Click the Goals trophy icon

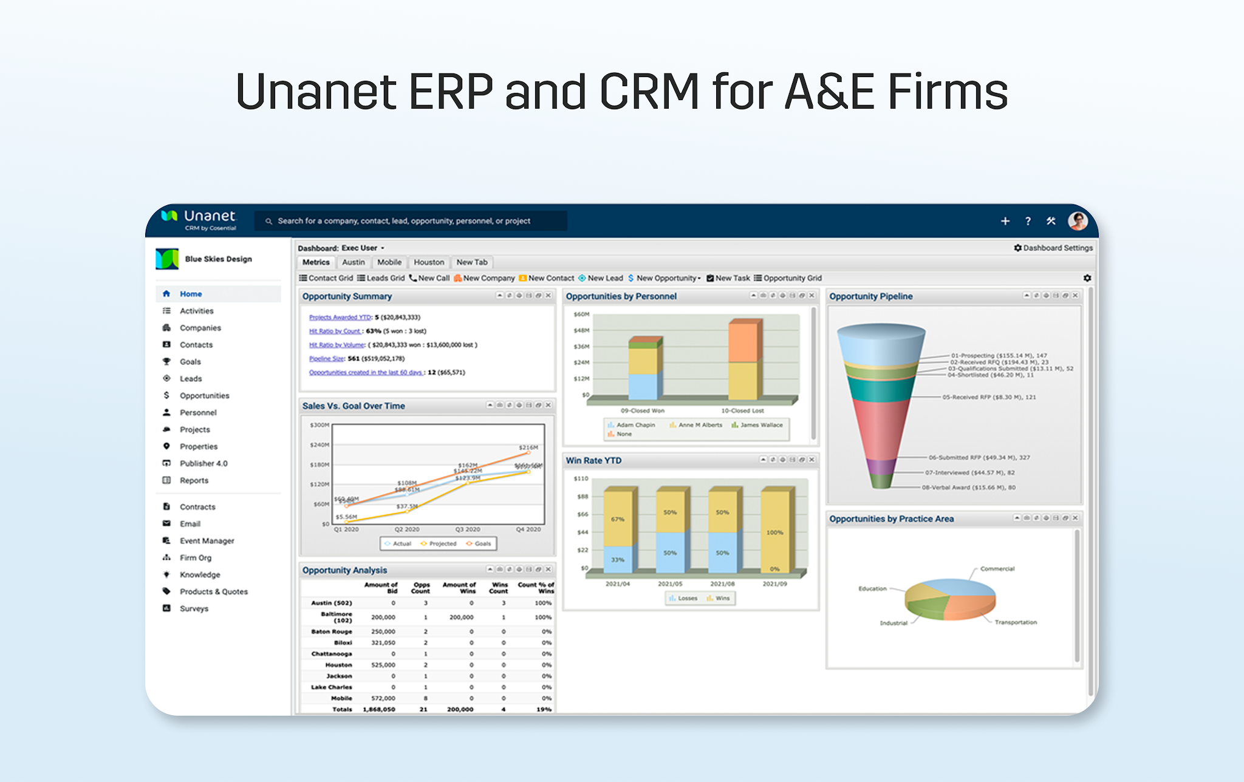pos(166,361)
